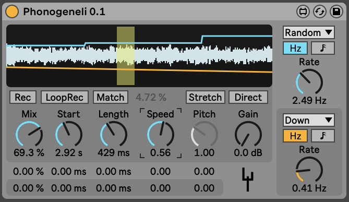349x202 pixels.
Task: Click the Mix knob at 69.3 %
Action: pyautogui.click(x=29, y=134)
